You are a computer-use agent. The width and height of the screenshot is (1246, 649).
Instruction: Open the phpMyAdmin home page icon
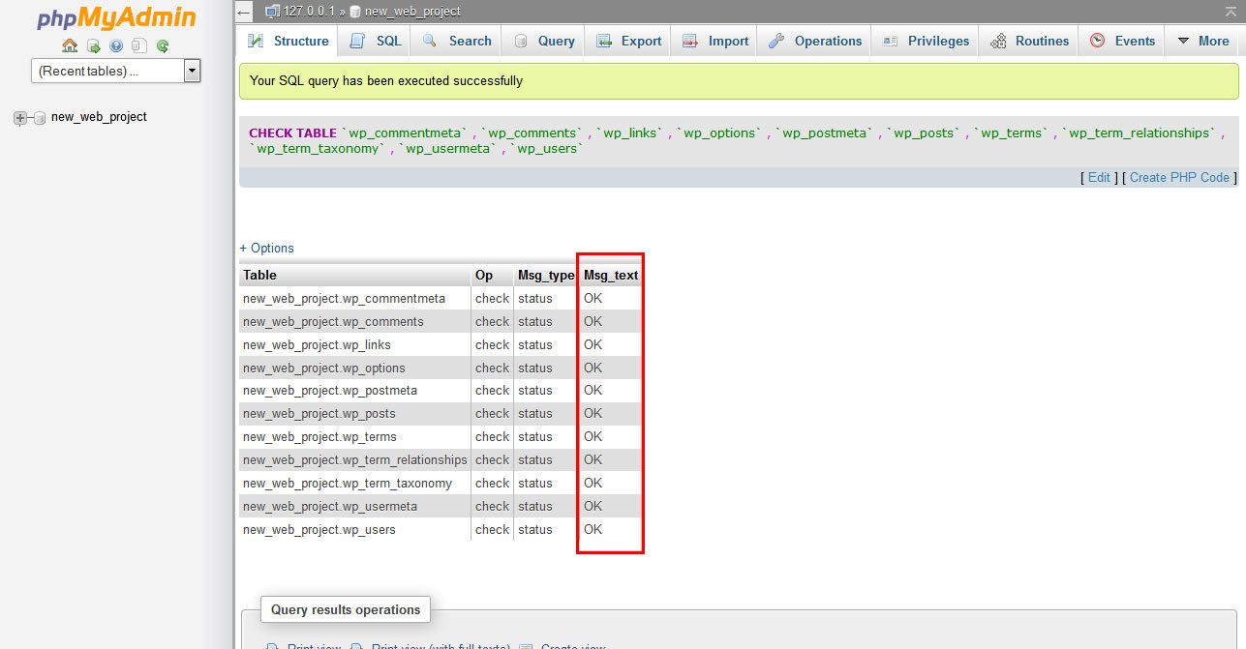point(70,45)
